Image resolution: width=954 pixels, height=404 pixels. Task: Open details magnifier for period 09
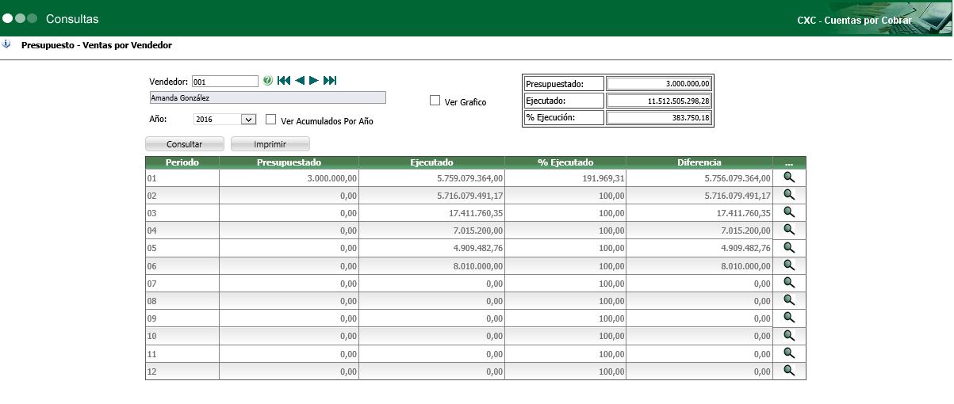tap(789, 318)
